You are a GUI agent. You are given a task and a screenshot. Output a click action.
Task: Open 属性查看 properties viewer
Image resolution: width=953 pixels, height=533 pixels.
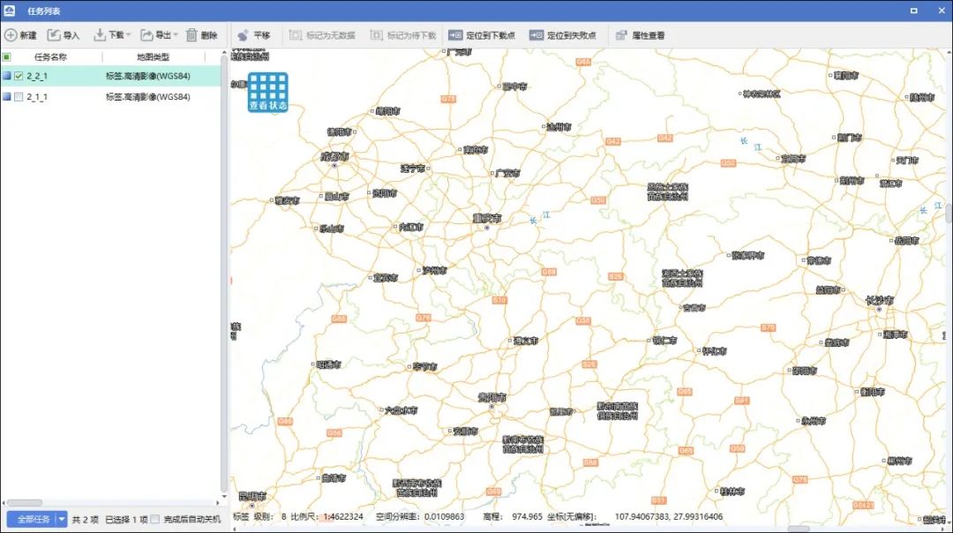point(641,35)
